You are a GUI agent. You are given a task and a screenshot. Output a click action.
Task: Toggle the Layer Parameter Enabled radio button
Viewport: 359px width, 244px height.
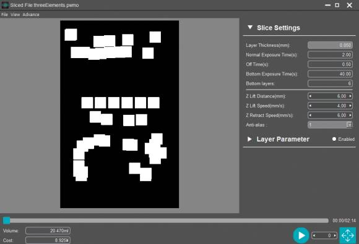pyautogui.click(x=334, y=139)
